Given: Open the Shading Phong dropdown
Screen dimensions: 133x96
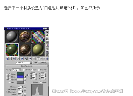Looking at the screenshot, I should click(x=20, y=70).
